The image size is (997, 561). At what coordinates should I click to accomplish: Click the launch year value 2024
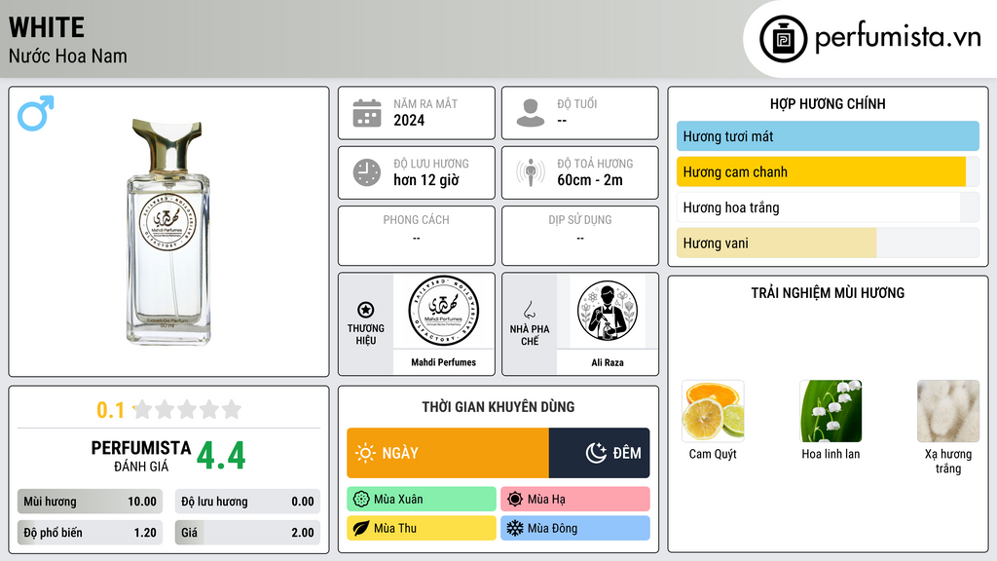409,120
